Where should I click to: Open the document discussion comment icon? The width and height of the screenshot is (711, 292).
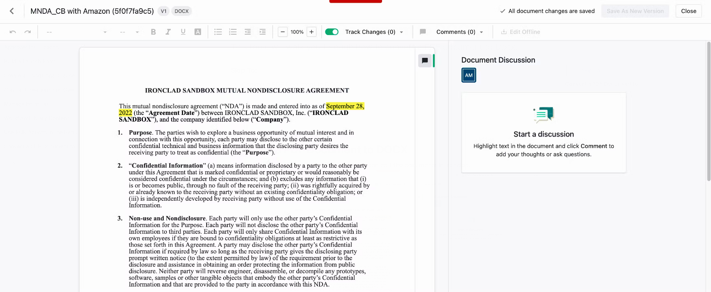pyautogui.click(x=425, y=61)
